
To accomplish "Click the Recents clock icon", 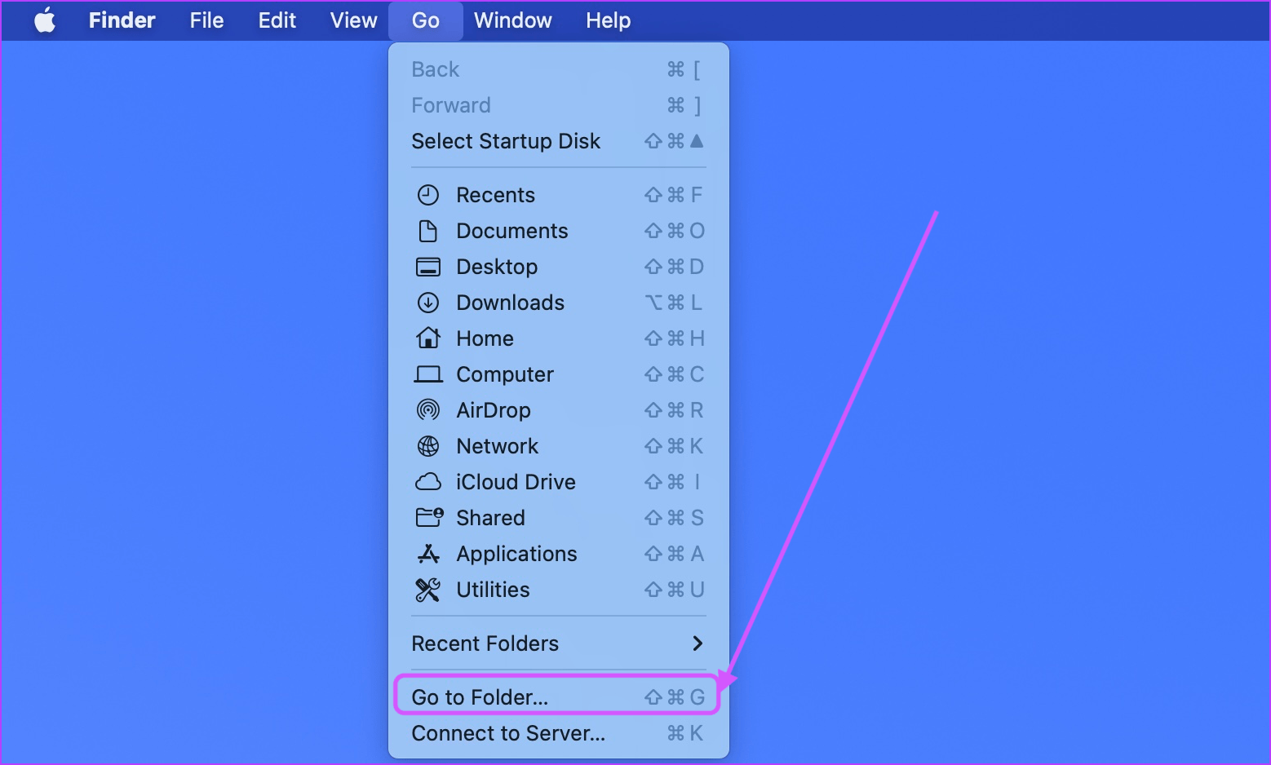I will coord(428,195).
